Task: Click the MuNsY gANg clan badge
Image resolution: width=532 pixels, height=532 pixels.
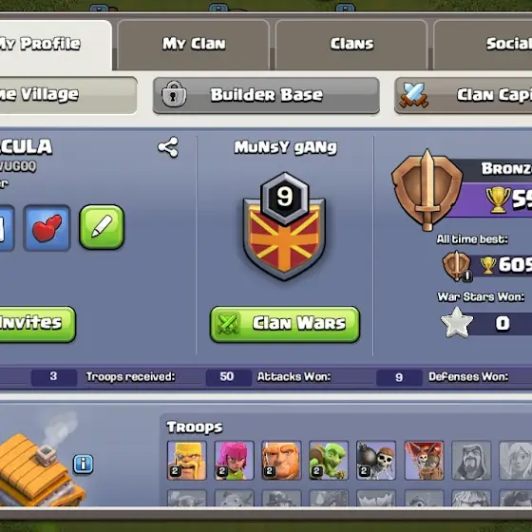Action: [284, 227]
